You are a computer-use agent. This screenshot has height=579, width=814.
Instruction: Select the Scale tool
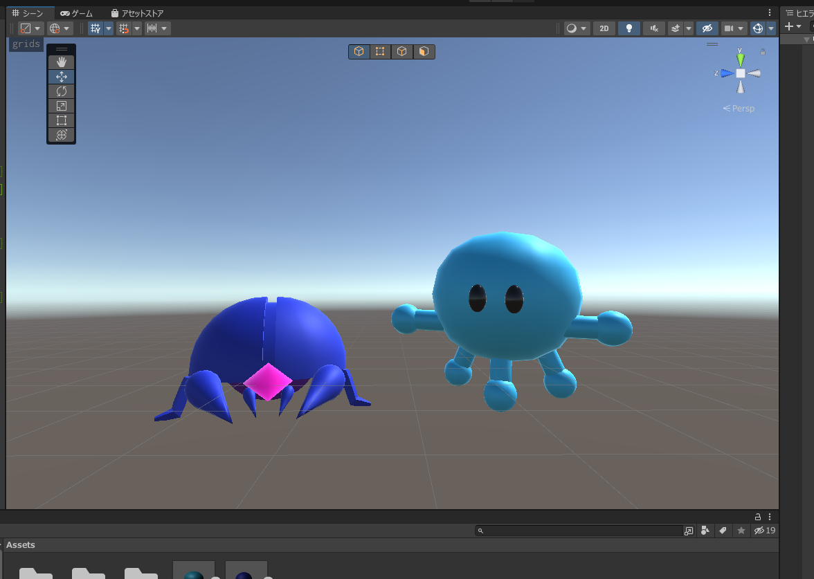[61, 106]
